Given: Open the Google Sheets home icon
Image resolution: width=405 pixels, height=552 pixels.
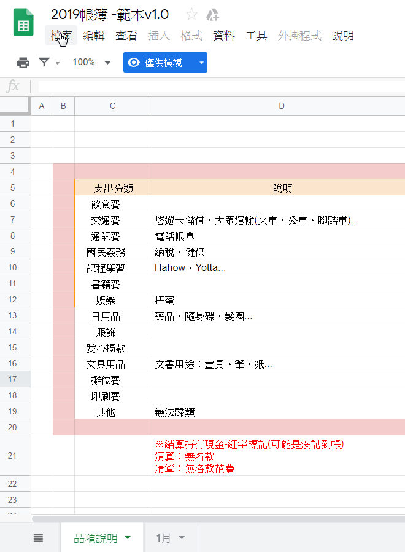Looking at the screenshot, I should coord(23,22).
